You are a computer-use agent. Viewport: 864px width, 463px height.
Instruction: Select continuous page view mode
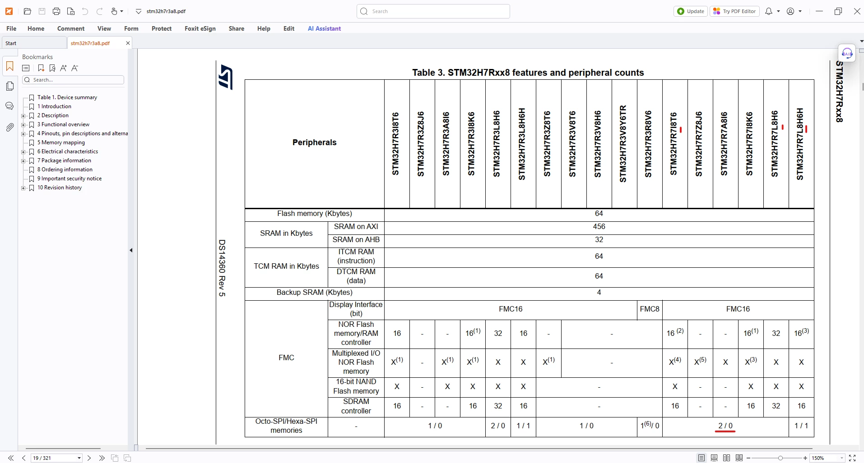coord(714,458)
